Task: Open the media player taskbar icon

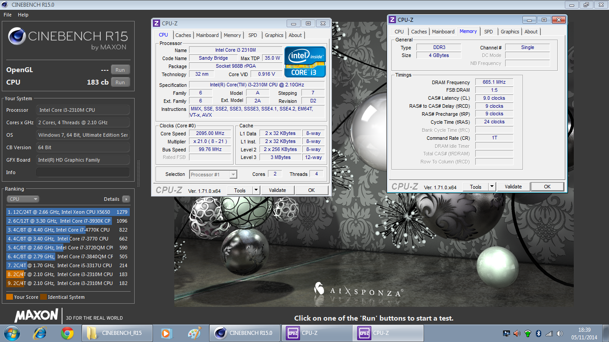Action: coord(166,333)
